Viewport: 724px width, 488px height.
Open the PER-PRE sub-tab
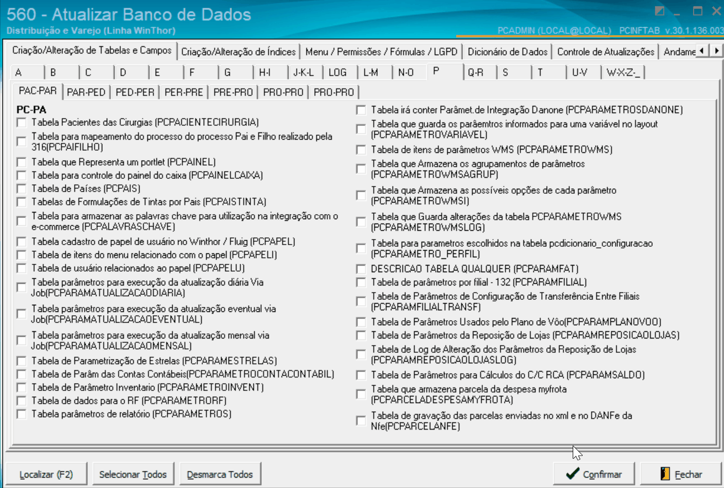click(184, 92)
